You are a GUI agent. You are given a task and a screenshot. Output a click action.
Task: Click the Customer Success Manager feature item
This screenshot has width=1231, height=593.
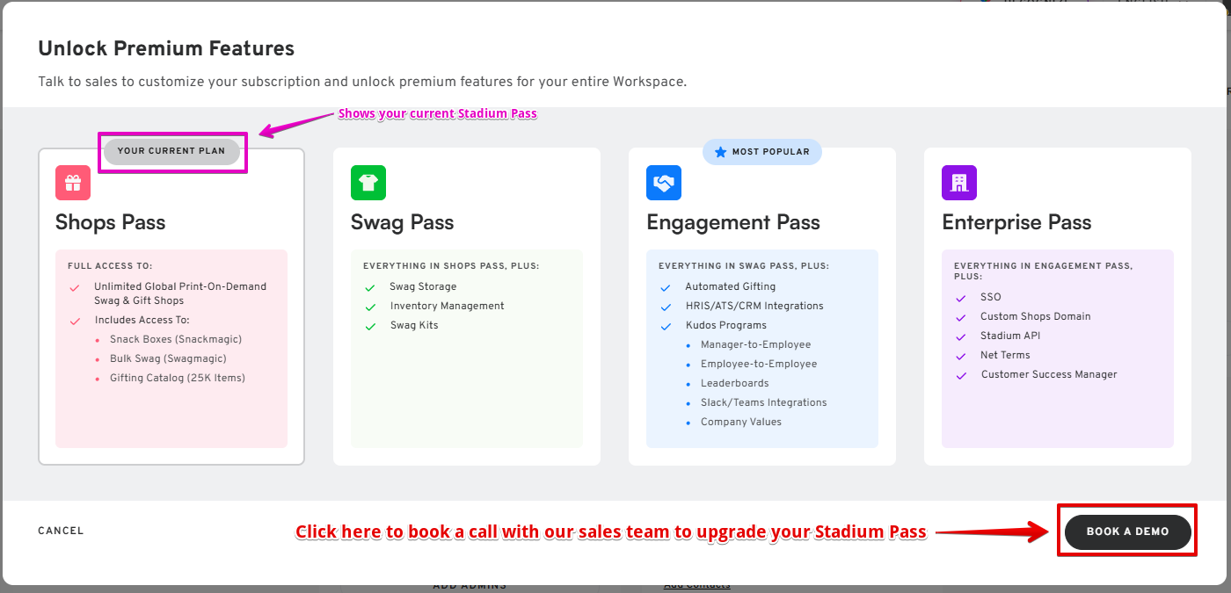(x=1049, y=374)
